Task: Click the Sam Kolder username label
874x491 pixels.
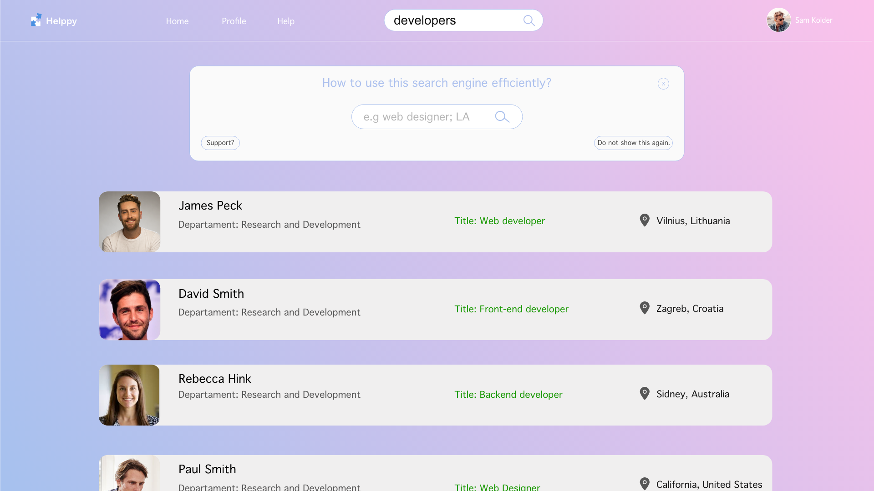Action: [x=813, y=20]
